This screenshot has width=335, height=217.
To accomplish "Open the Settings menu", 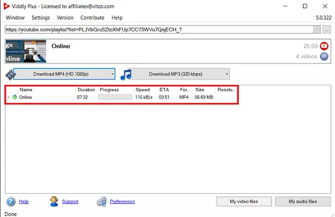I will pos(40,17).
